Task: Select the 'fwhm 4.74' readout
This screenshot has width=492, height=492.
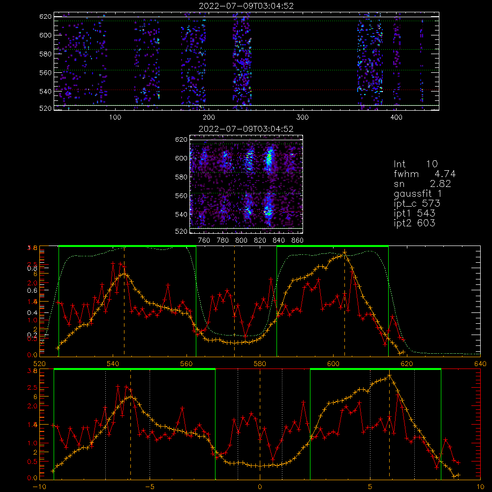Action: click(425, 174)
